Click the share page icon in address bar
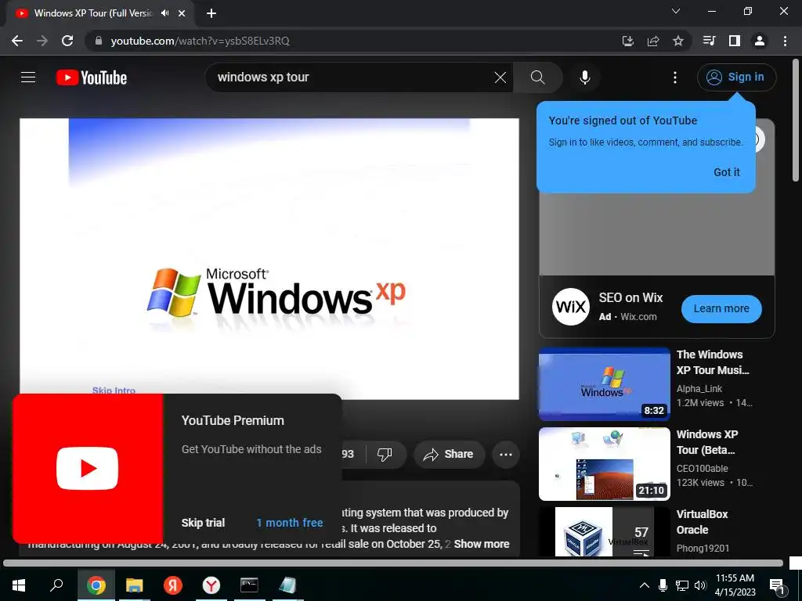This screenshot has height=601, width=802. pyautogui.click(x=653, y=41)
